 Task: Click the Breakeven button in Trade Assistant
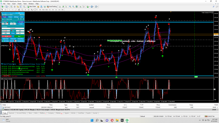[x=21, y=41]
